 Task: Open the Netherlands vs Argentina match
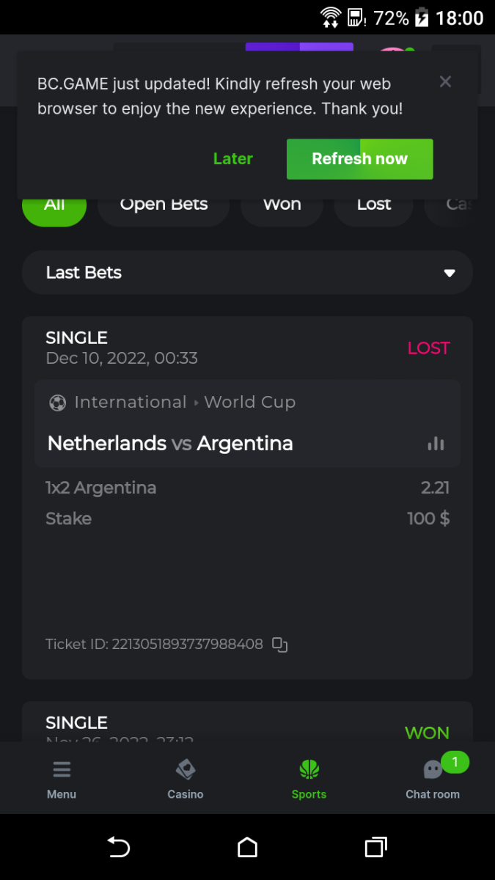[170, 444]
